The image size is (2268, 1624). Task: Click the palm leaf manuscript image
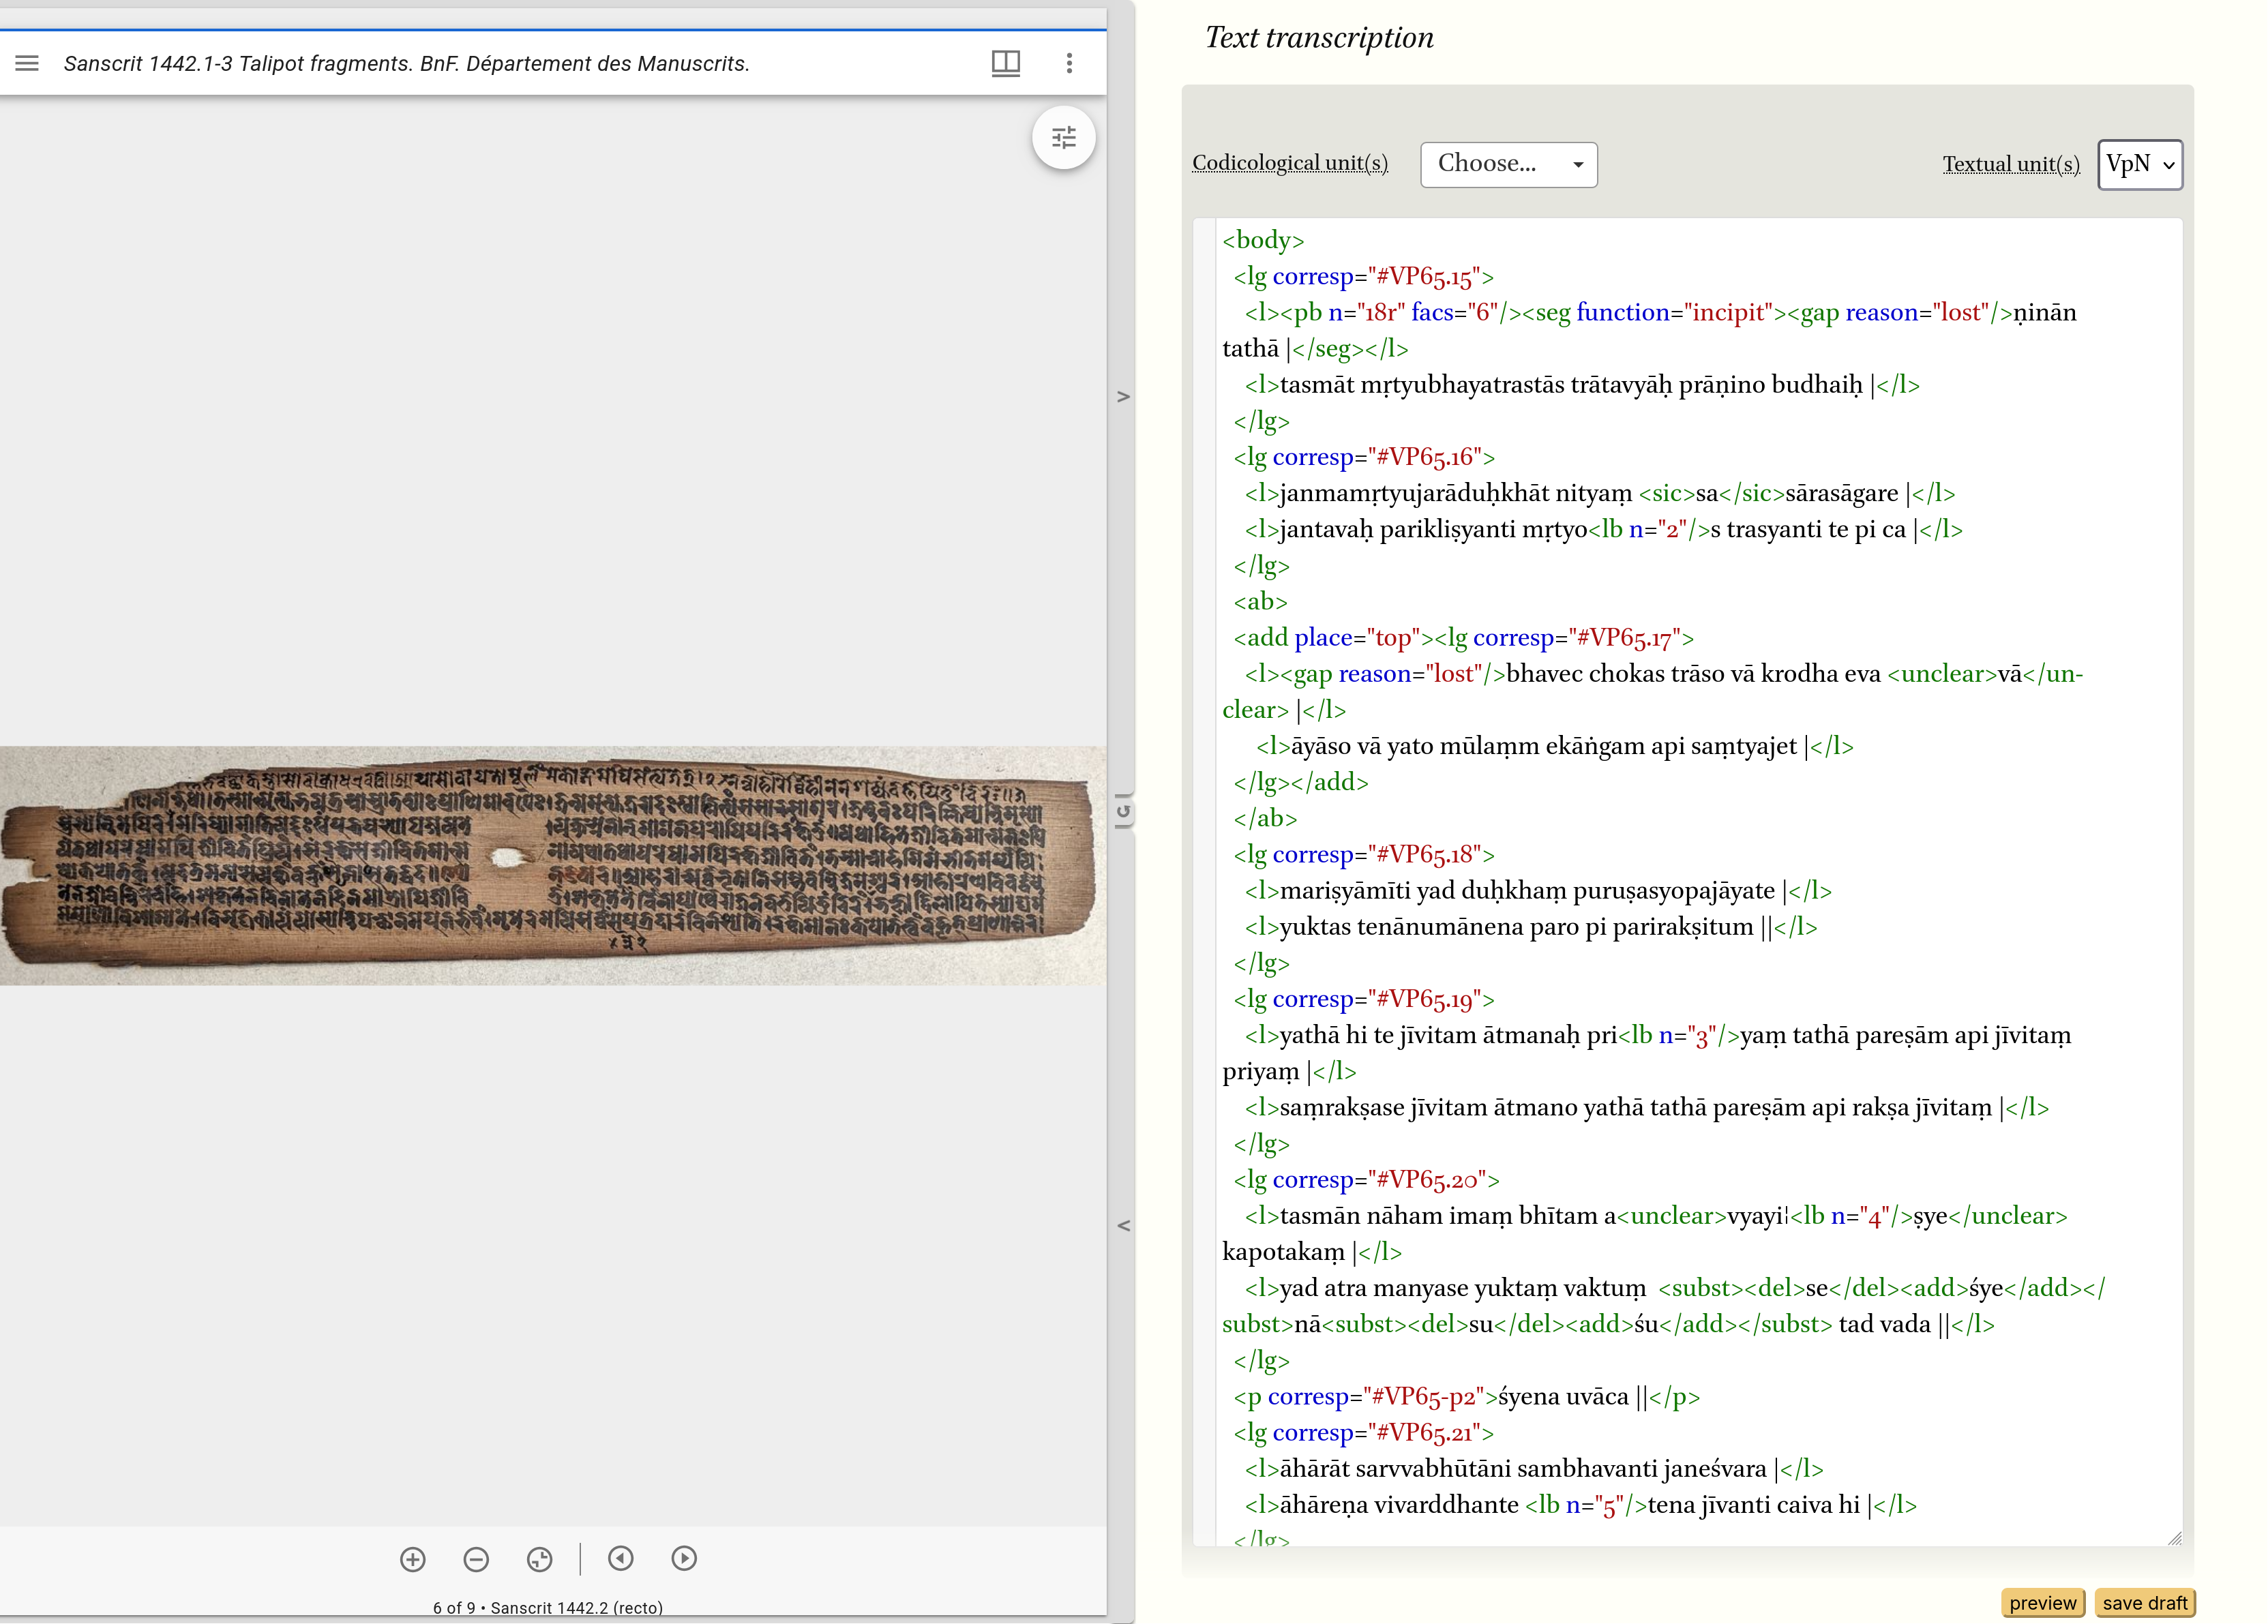pos(550,865)
